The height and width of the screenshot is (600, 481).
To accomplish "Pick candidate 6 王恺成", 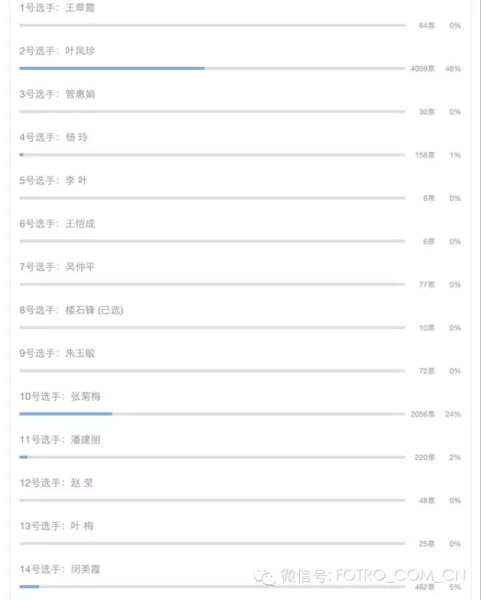I will tap(57, 223).
